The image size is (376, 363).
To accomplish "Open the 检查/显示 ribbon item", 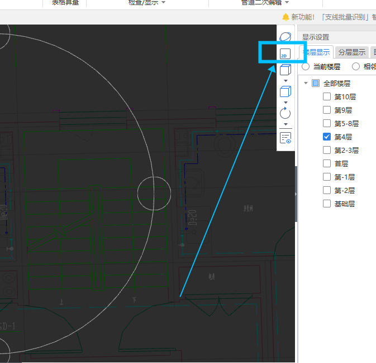I will pos(144,2).
